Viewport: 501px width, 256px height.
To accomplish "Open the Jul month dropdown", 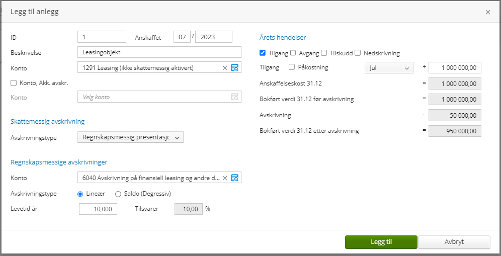I will click(x=388, y=68).
